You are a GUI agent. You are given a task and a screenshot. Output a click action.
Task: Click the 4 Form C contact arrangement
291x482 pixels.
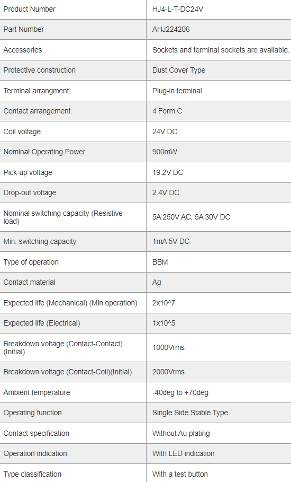pos(167,111)
